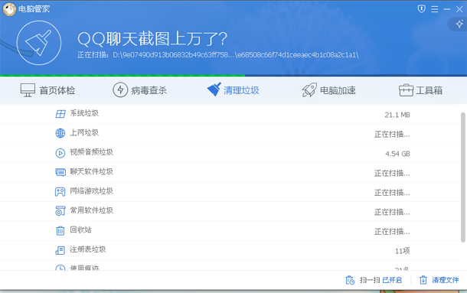Select the 回收站 row label
The image size is (467, 293).
(x=80, y=230)
